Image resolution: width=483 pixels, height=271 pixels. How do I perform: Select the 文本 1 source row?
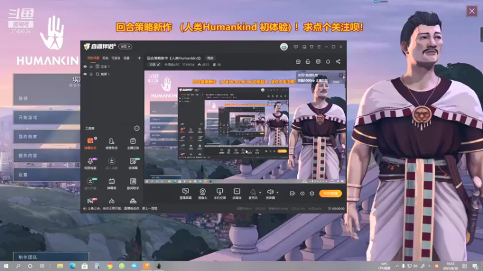(x=112, y=66)
